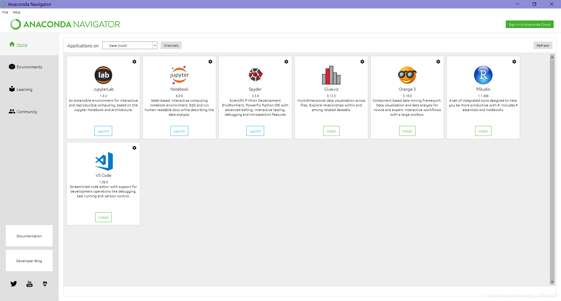561x301 pixels.
Task: Open the Notebook gear options
Action: [210, 62]
